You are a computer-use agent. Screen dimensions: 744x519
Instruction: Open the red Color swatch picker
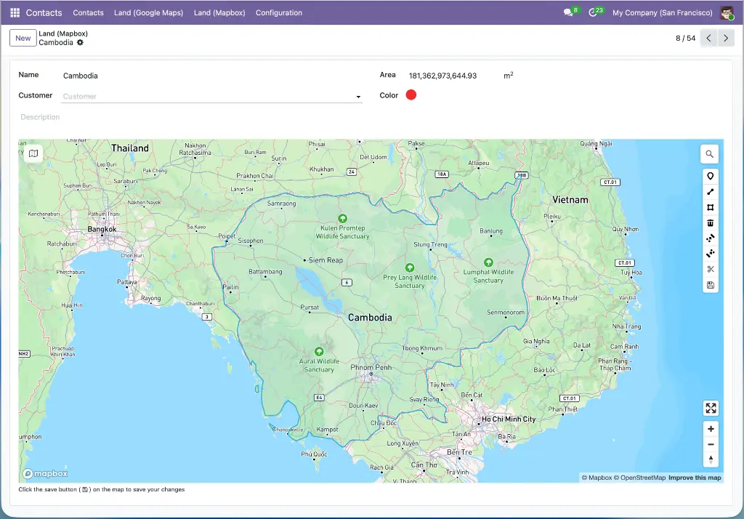pos(411,95)
